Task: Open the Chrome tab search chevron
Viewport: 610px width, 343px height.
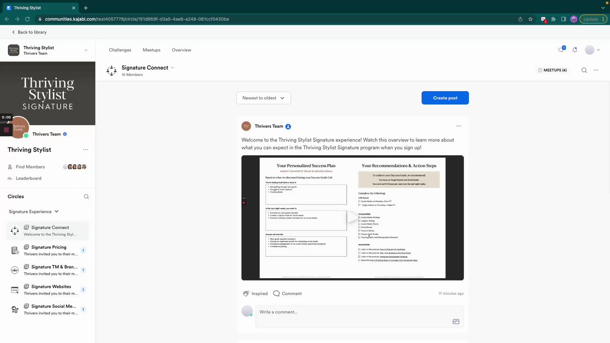Action: coord(603,8)
